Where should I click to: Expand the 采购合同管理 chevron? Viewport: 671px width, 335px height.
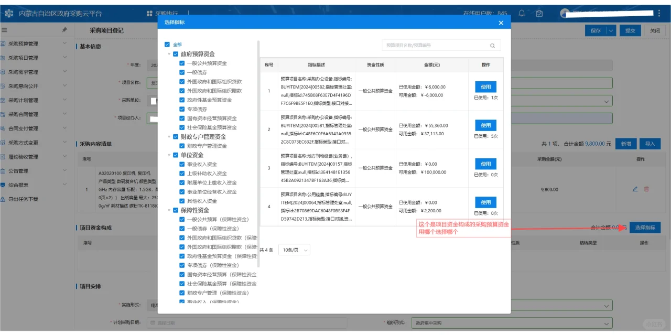coord(64,114)
